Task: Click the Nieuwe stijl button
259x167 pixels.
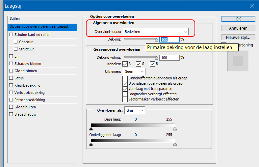Action: 238,37
